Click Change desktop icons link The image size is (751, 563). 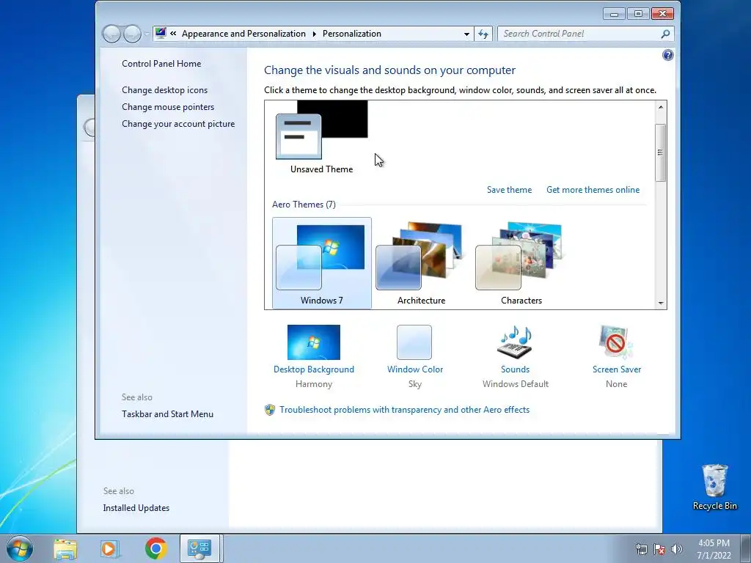[165, 90]
